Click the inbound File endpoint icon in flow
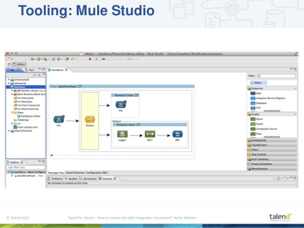This screenshot has width=304, height=228. 59,119
